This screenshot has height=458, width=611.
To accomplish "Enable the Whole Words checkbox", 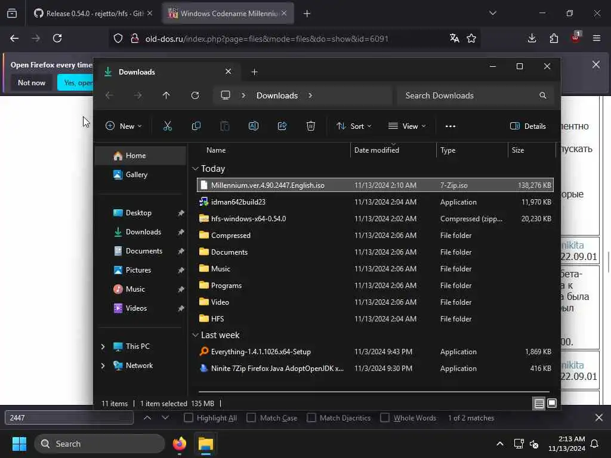I will pyautogui.click(x=385, y=417).
